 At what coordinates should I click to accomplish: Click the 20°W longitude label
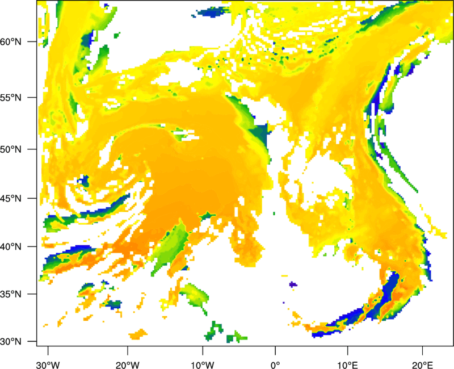tap(128, 365)
